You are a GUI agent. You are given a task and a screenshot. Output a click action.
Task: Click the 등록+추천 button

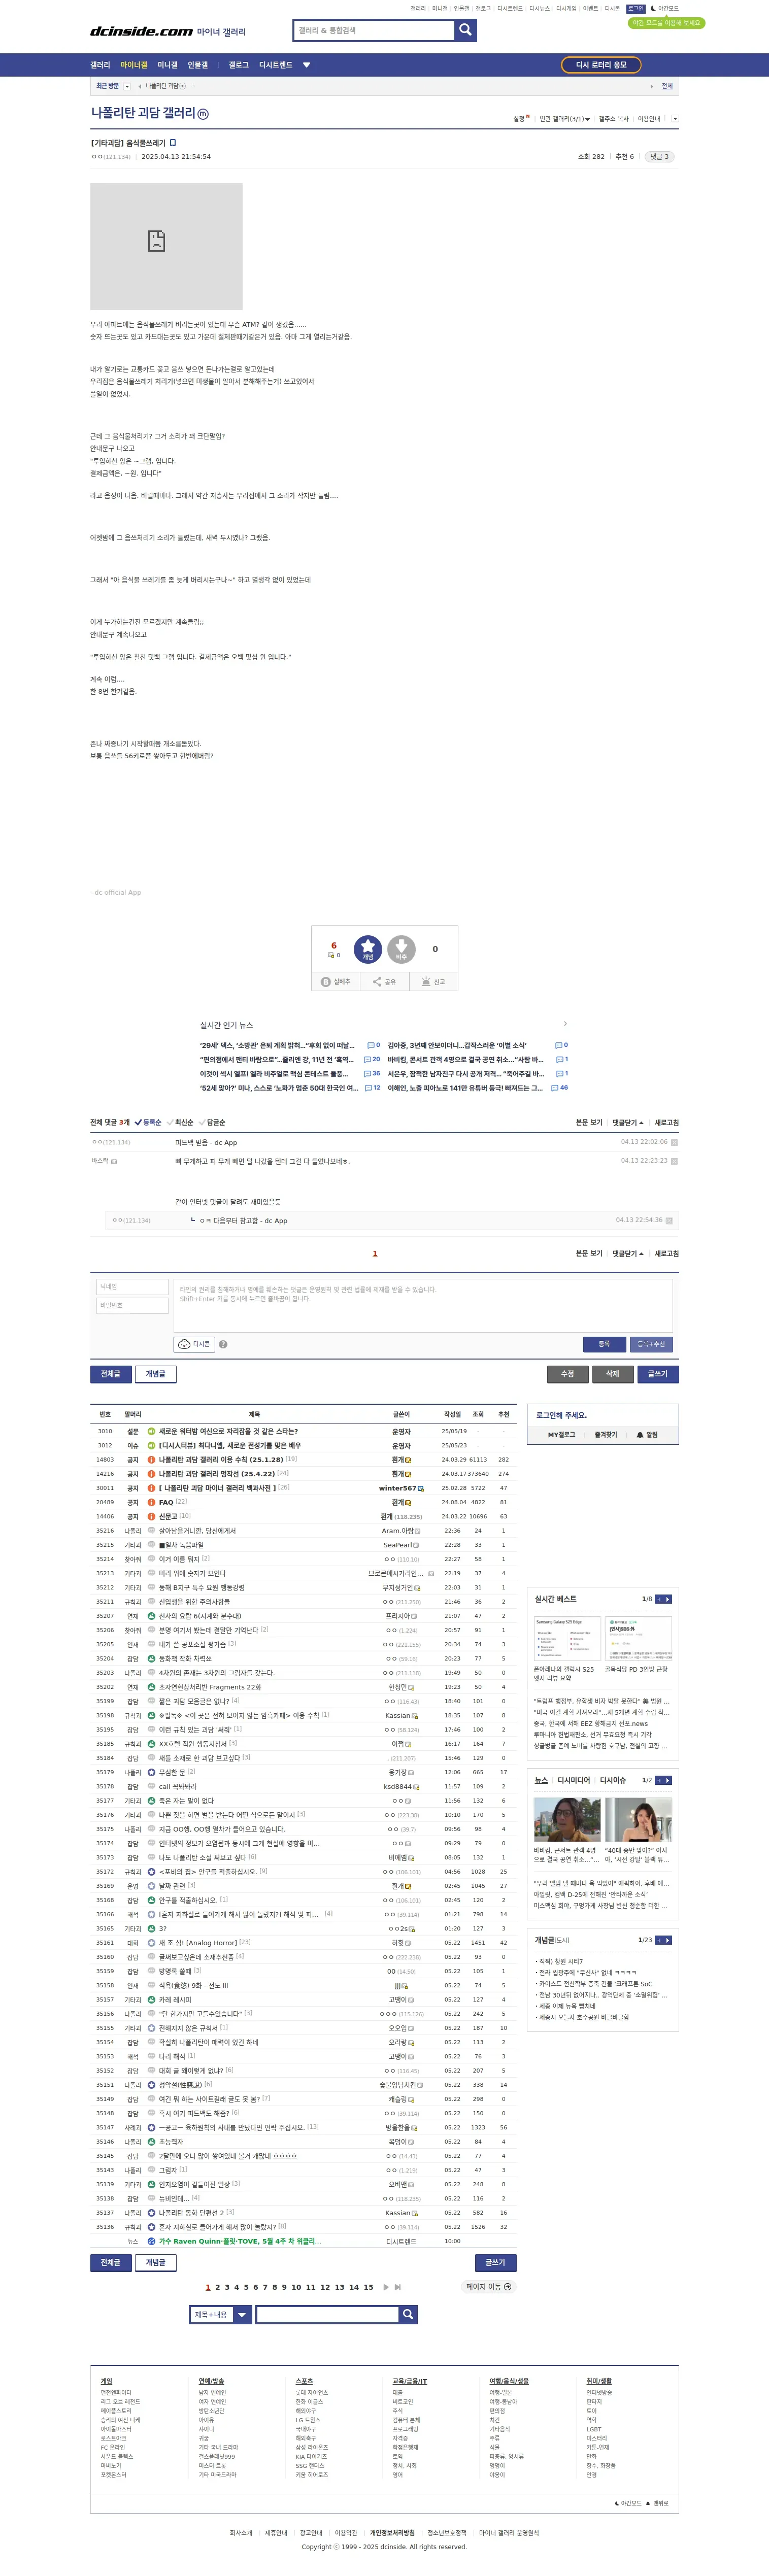coord(650,1344)
